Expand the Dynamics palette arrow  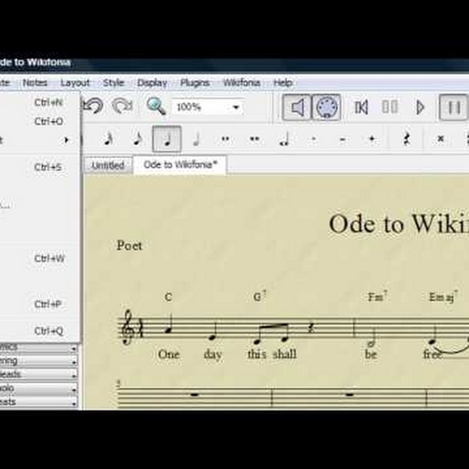(73, 349)
